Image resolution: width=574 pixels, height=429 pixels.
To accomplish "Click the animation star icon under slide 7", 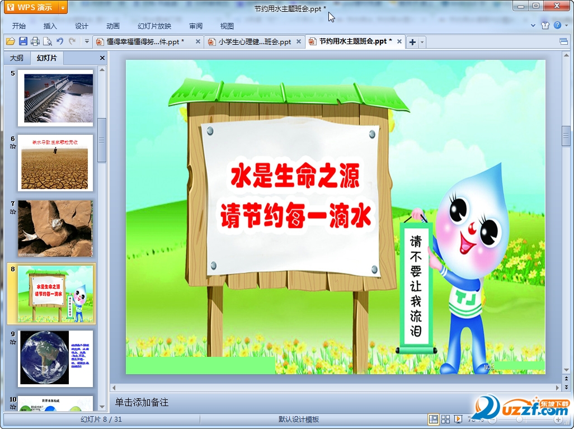I will pyautogui.click(x=13, y=211).
